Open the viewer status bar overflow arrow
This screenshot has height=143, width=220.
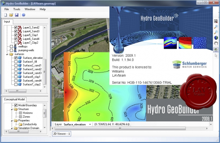click(x=211, y=124)
